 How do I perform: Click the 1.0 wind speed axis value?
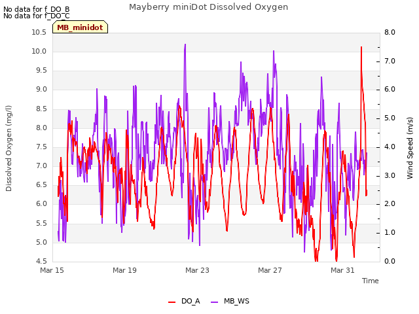click(390, 233)
